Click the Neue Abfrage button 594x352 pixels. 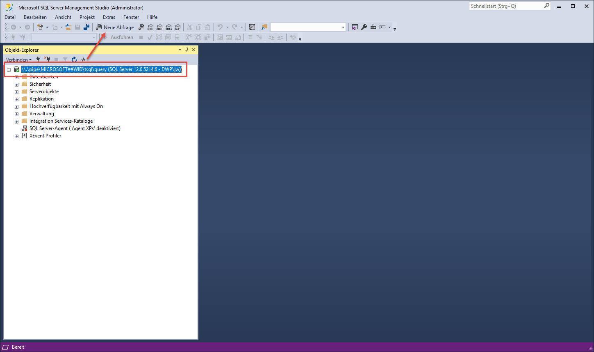[115, 27]
